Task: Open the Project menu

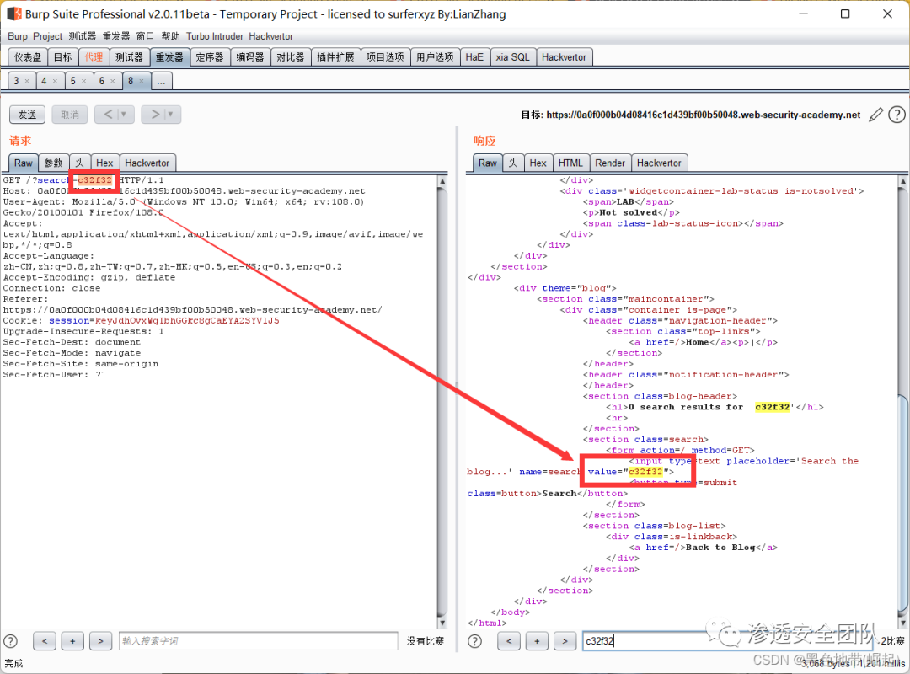Action: click(x=47, y=36)
